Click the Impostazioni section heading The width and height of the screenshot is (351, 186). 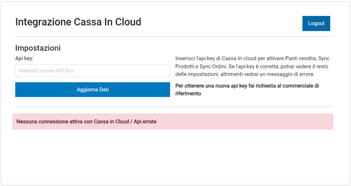38,48
